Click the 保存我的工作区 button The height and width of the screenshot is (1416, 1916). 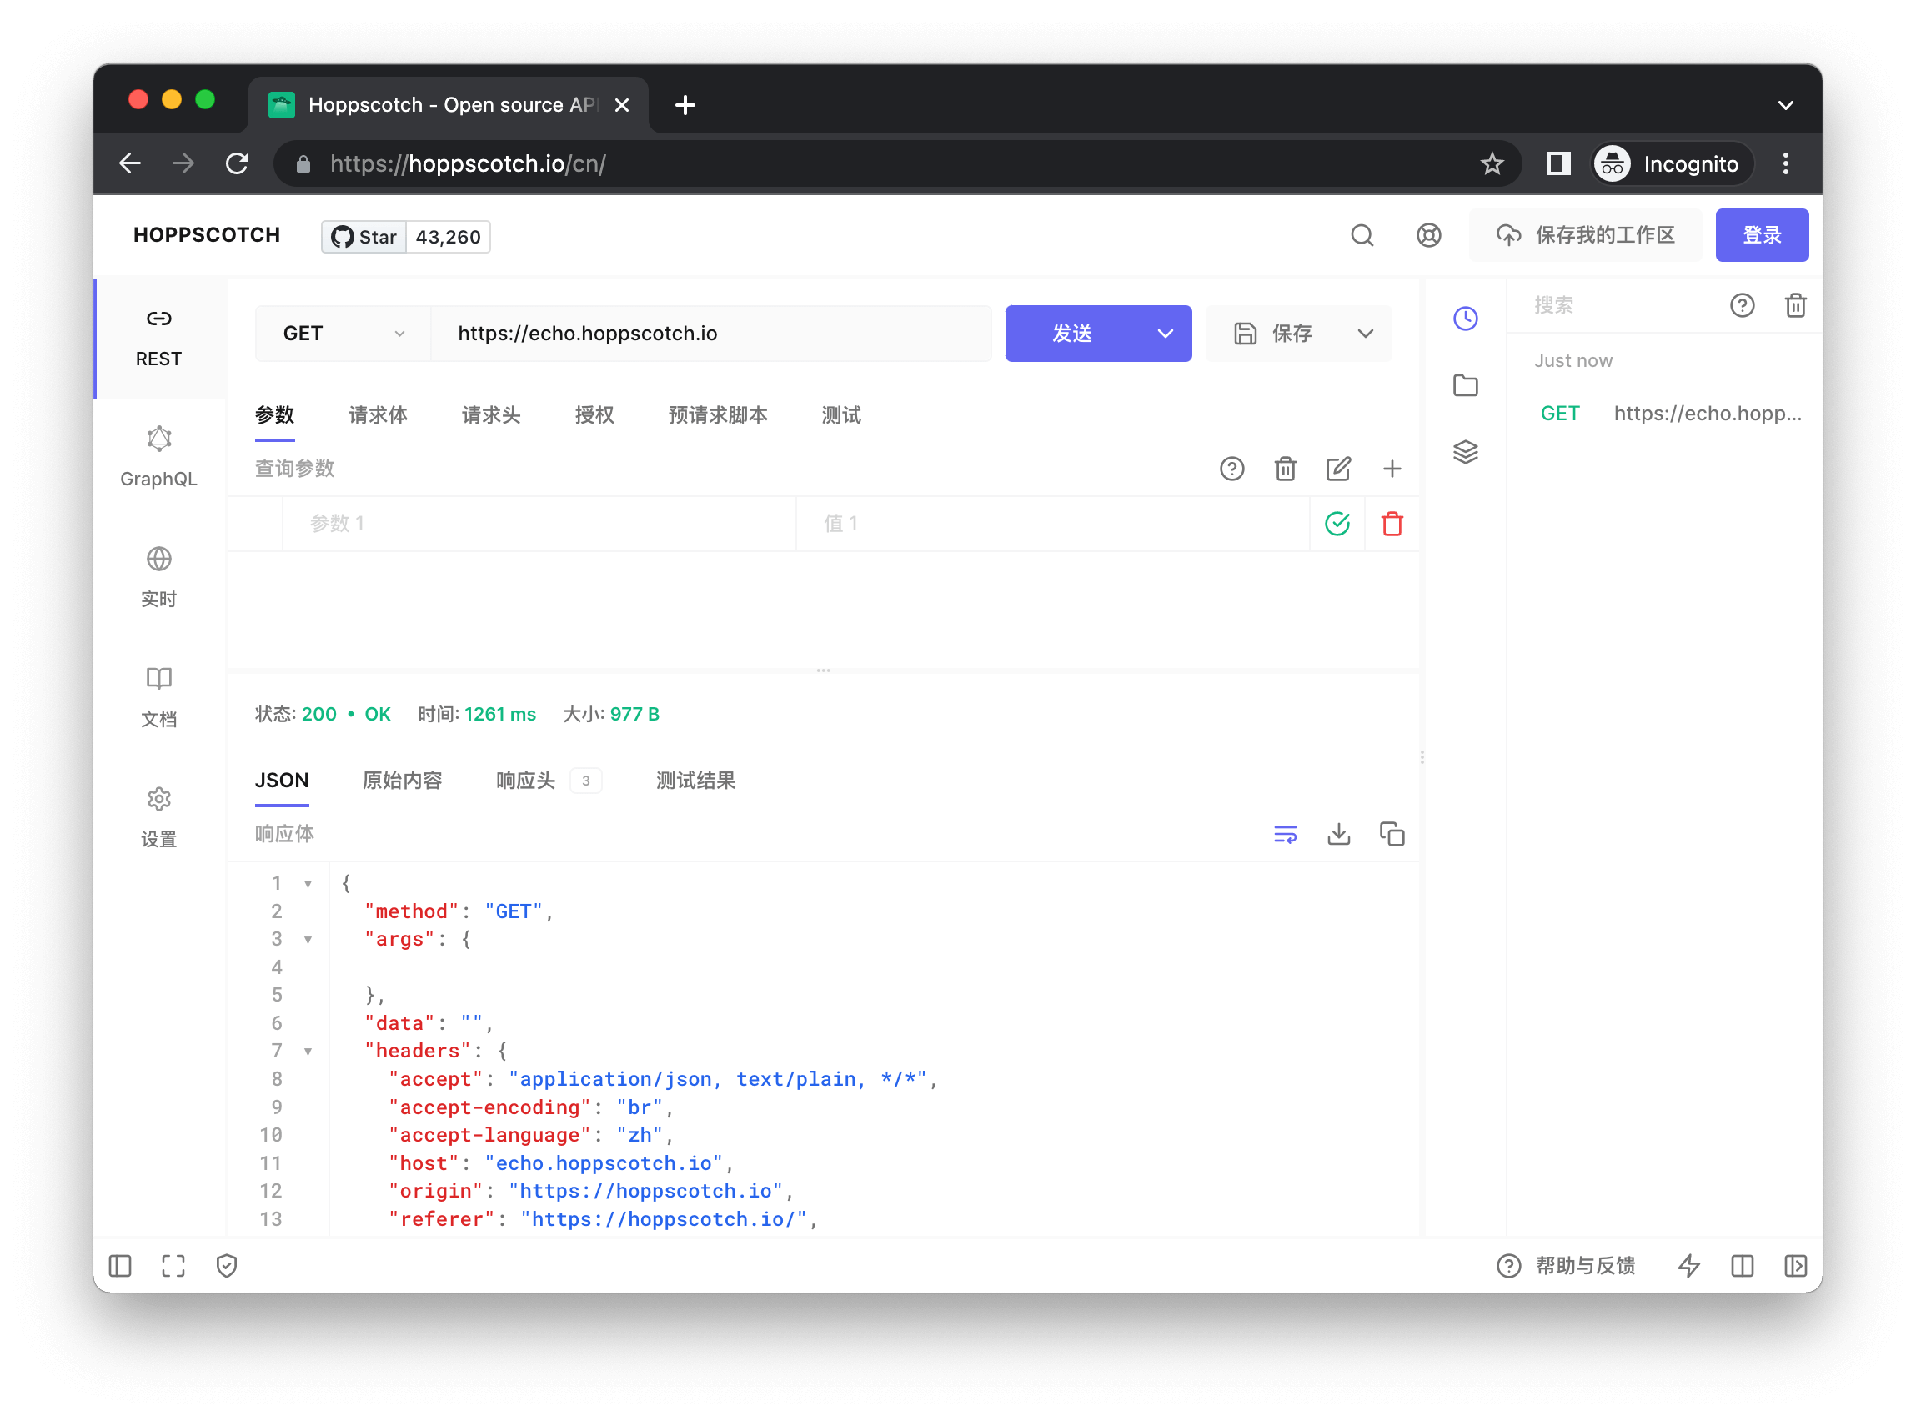point(1585,235)
